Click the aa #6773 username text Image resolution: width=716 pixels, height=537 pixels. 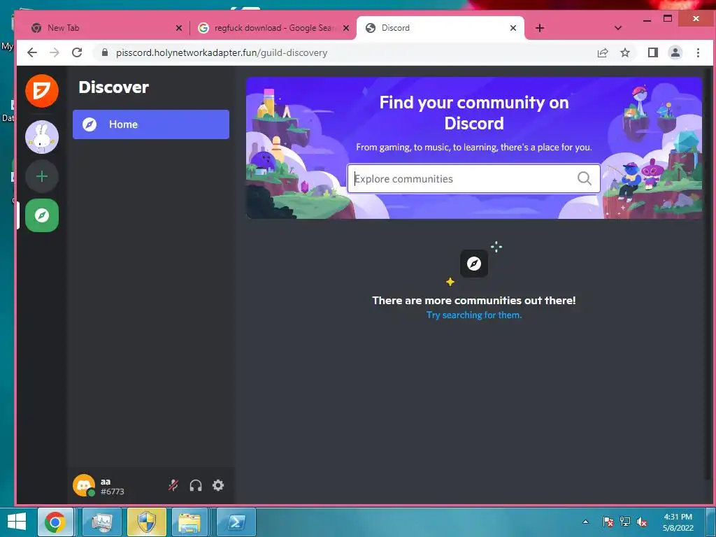pyautogui.click(x=113, y=487)
